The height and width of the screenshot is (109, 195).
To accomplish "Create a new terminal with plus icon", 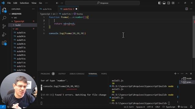I will click(175, 74).
